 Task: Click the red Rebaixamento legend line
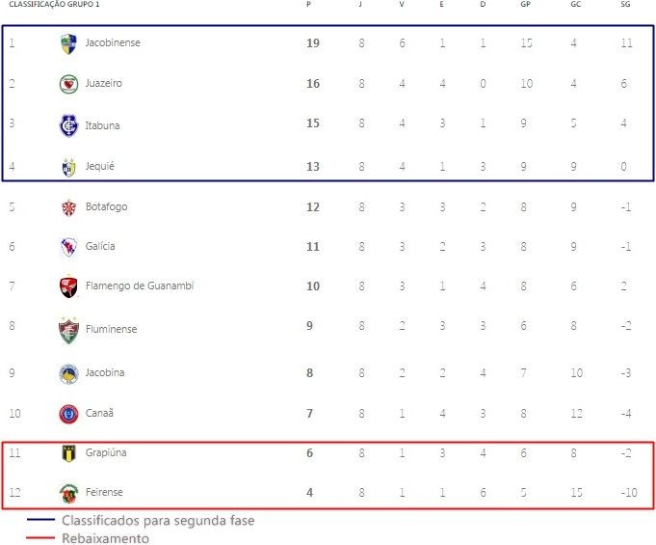coord(40,537)
